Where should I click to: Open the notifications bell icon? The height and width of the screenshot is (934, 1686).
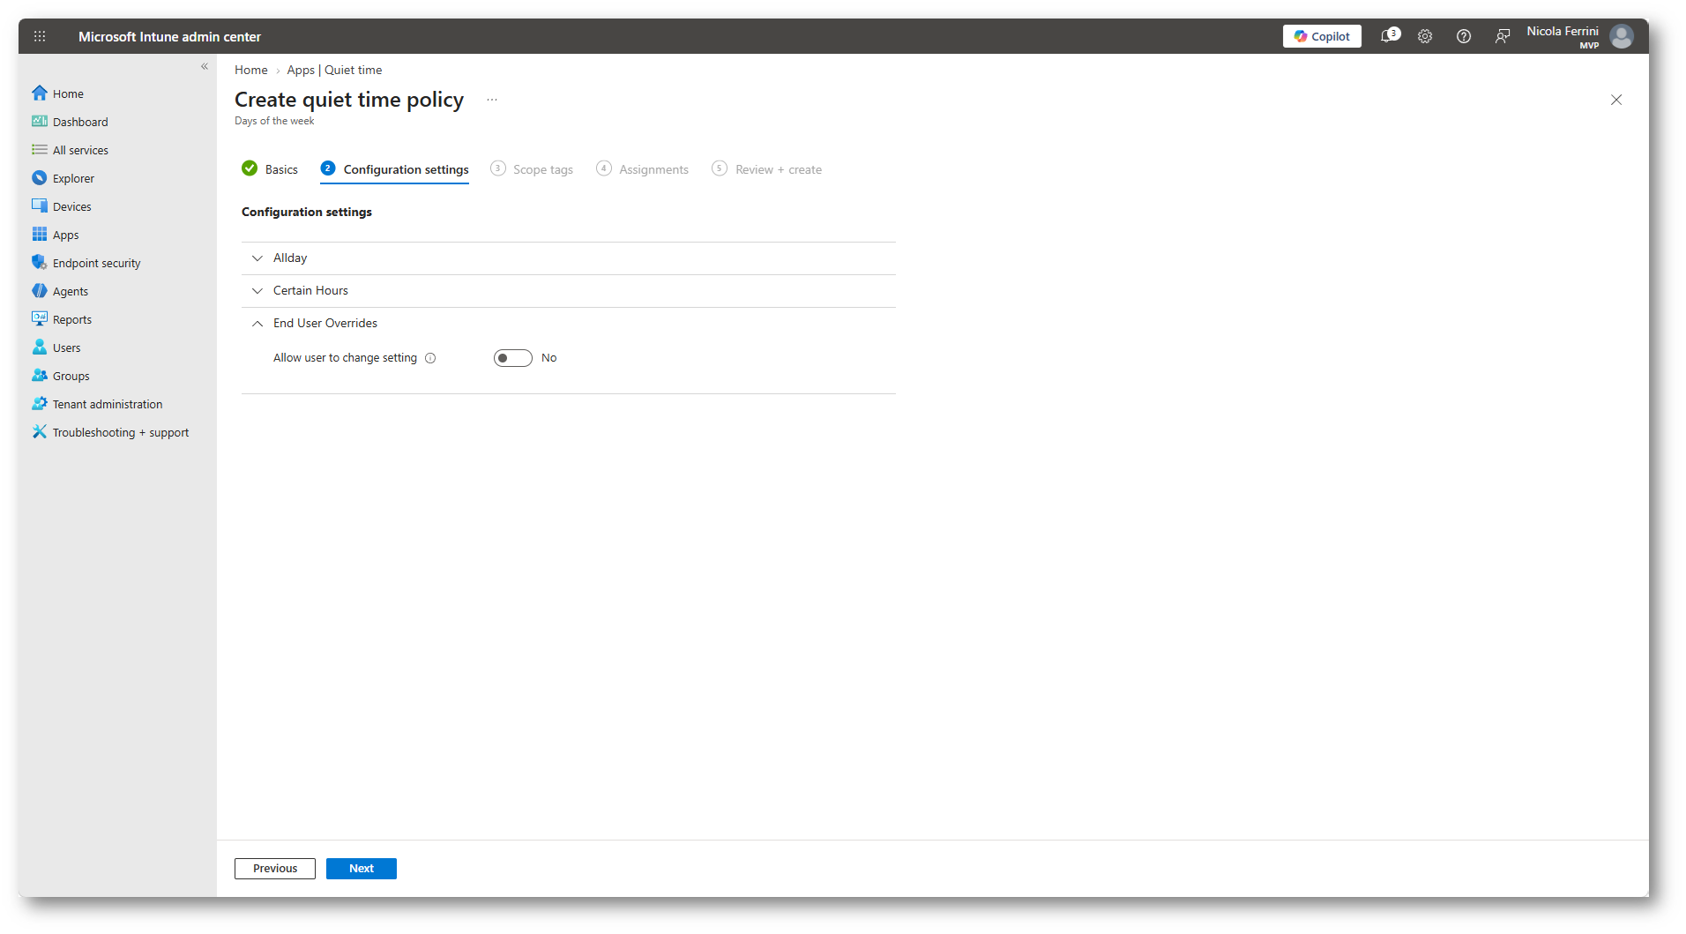tap(1389, 36)
